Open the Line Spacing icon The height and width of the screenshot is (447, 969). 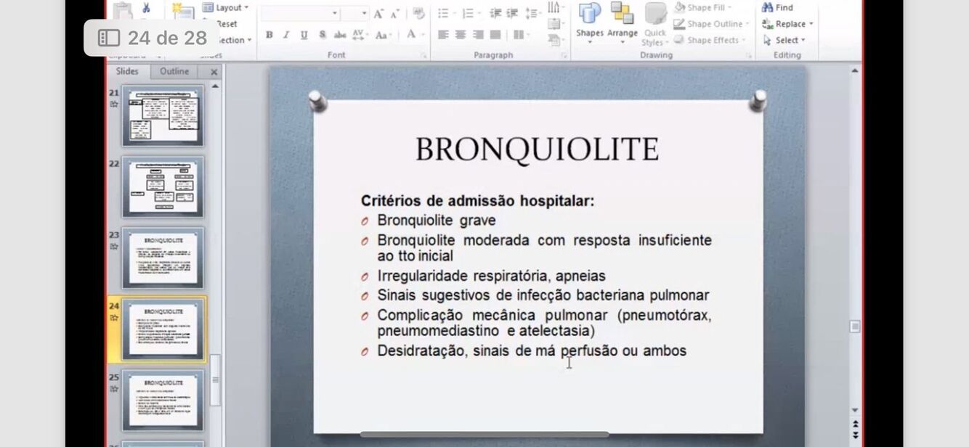click(532, 13)
